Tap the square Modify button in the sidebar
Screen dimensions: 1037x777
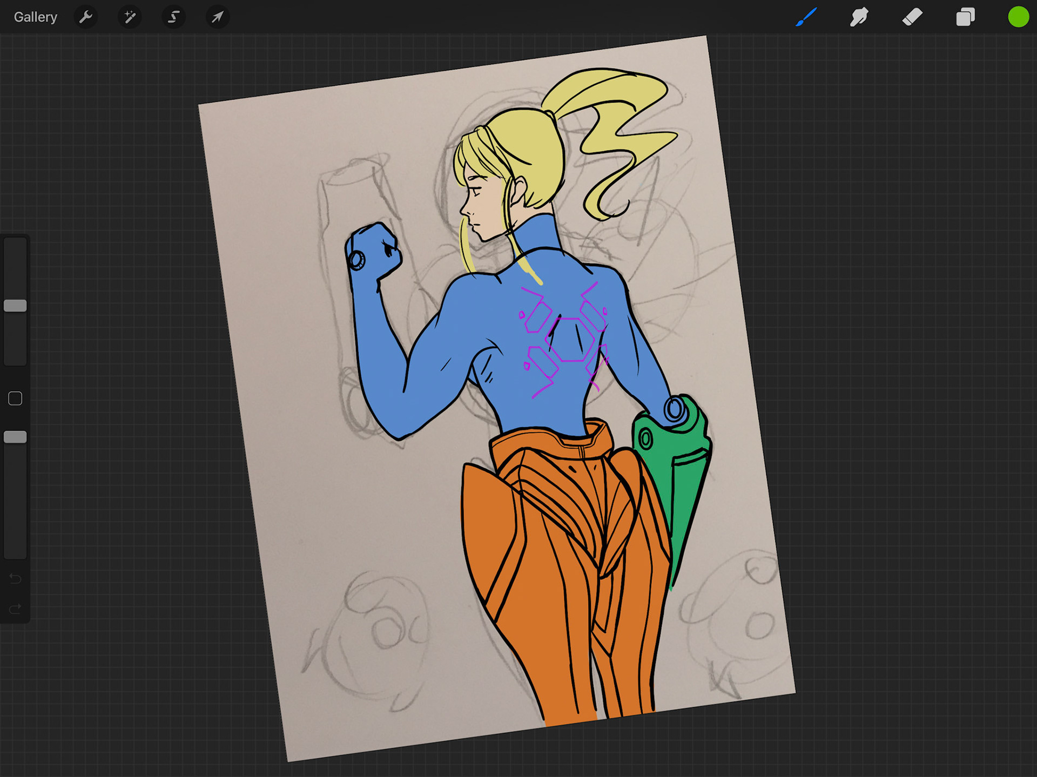tap(15, 398)
